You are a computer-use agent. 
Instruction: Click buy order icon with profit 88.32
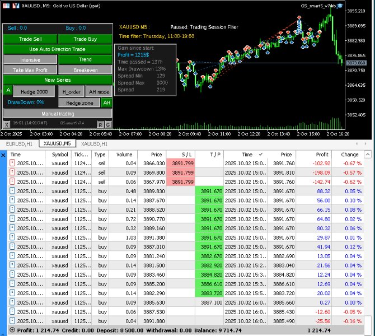click(12, 191)
